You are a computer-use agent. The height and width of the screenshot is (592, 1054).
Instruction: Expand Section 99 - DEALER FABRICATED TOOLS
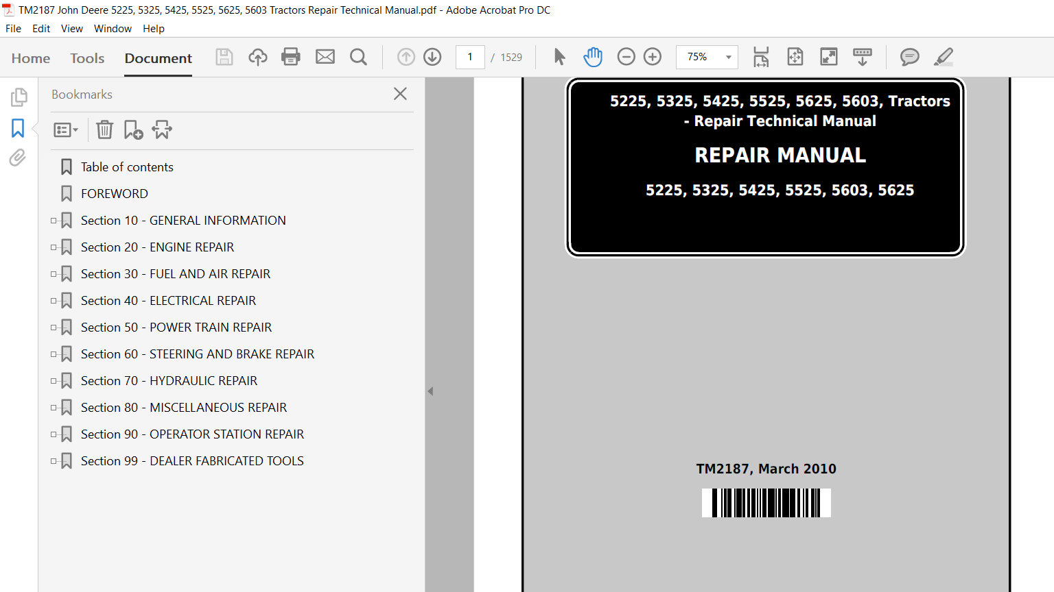pos(54,461)
